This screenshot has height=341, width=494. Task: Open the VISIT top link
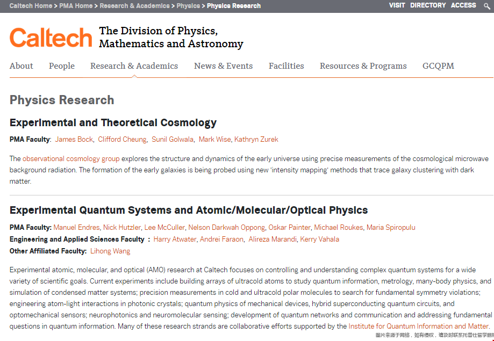(397, 5)
